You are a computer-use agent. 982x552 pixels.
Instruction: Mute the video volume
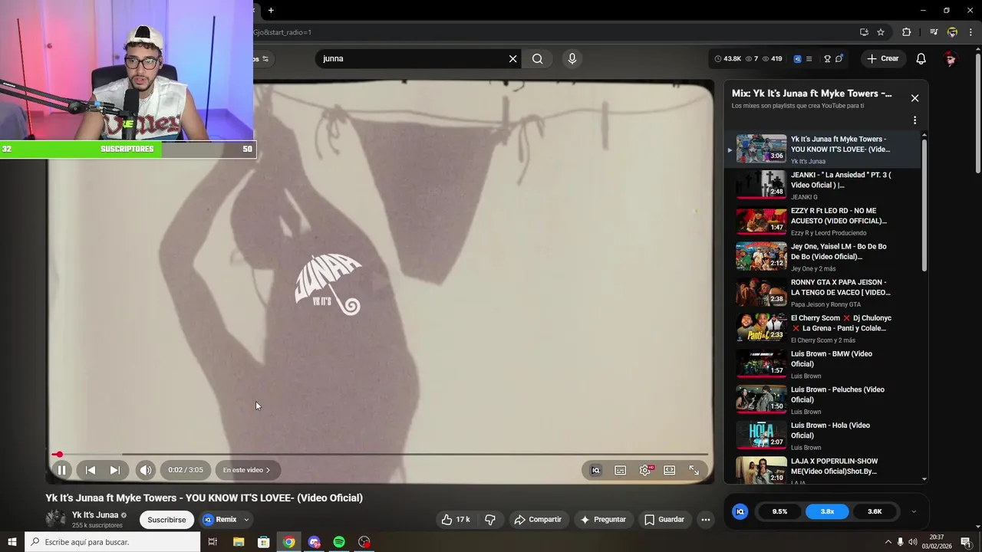(x=146, y=470)
